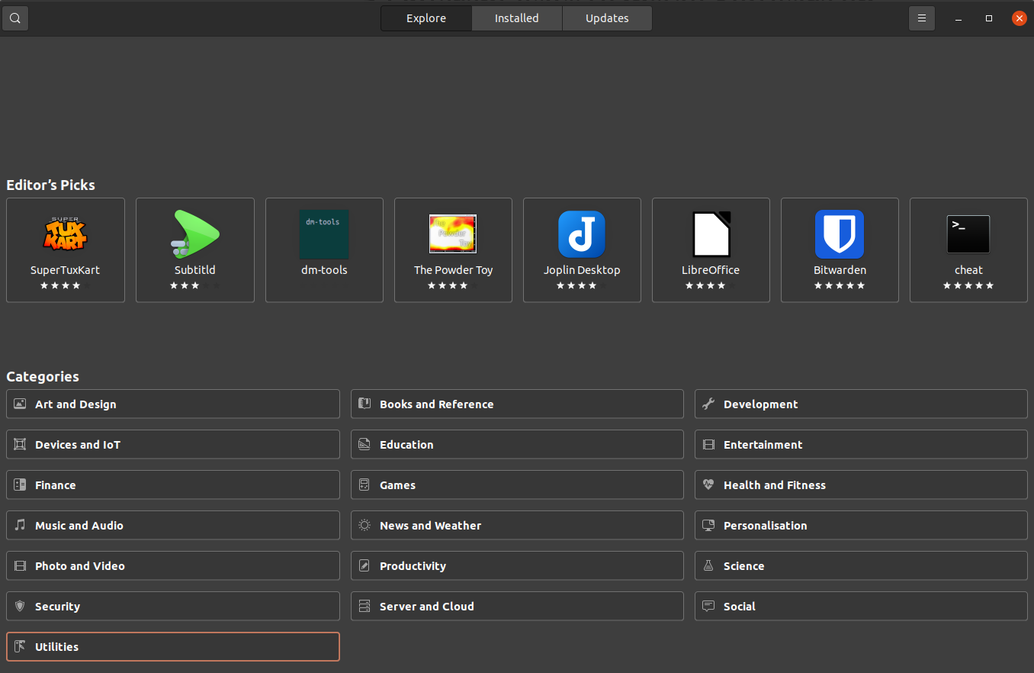1034x673 pixels.
Task: Open the search icon in the top bar
Action: [14, 18]
